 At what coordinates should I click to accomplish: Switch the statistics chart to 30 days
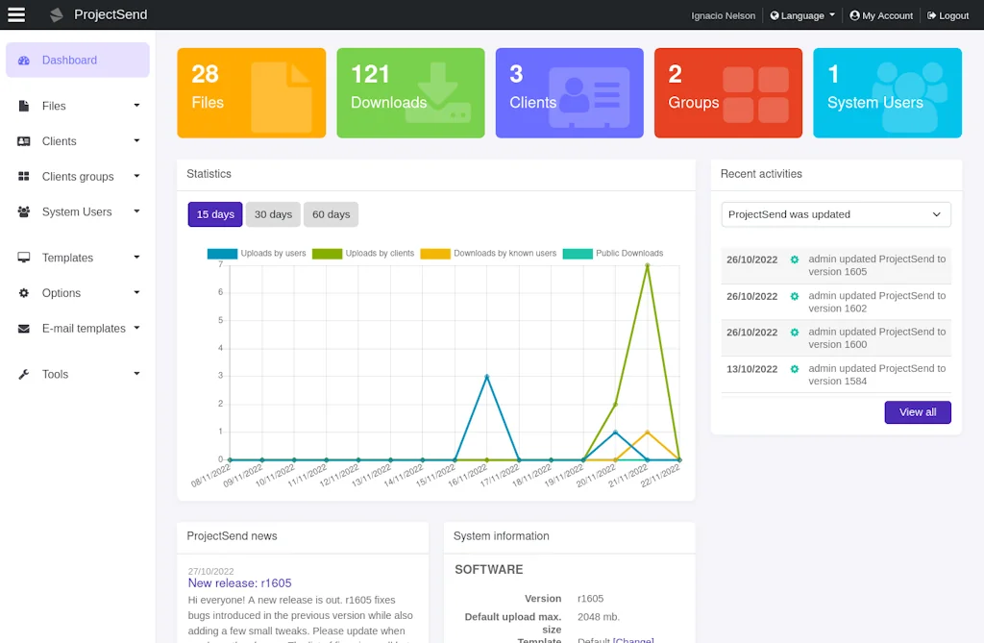[273, 214]
